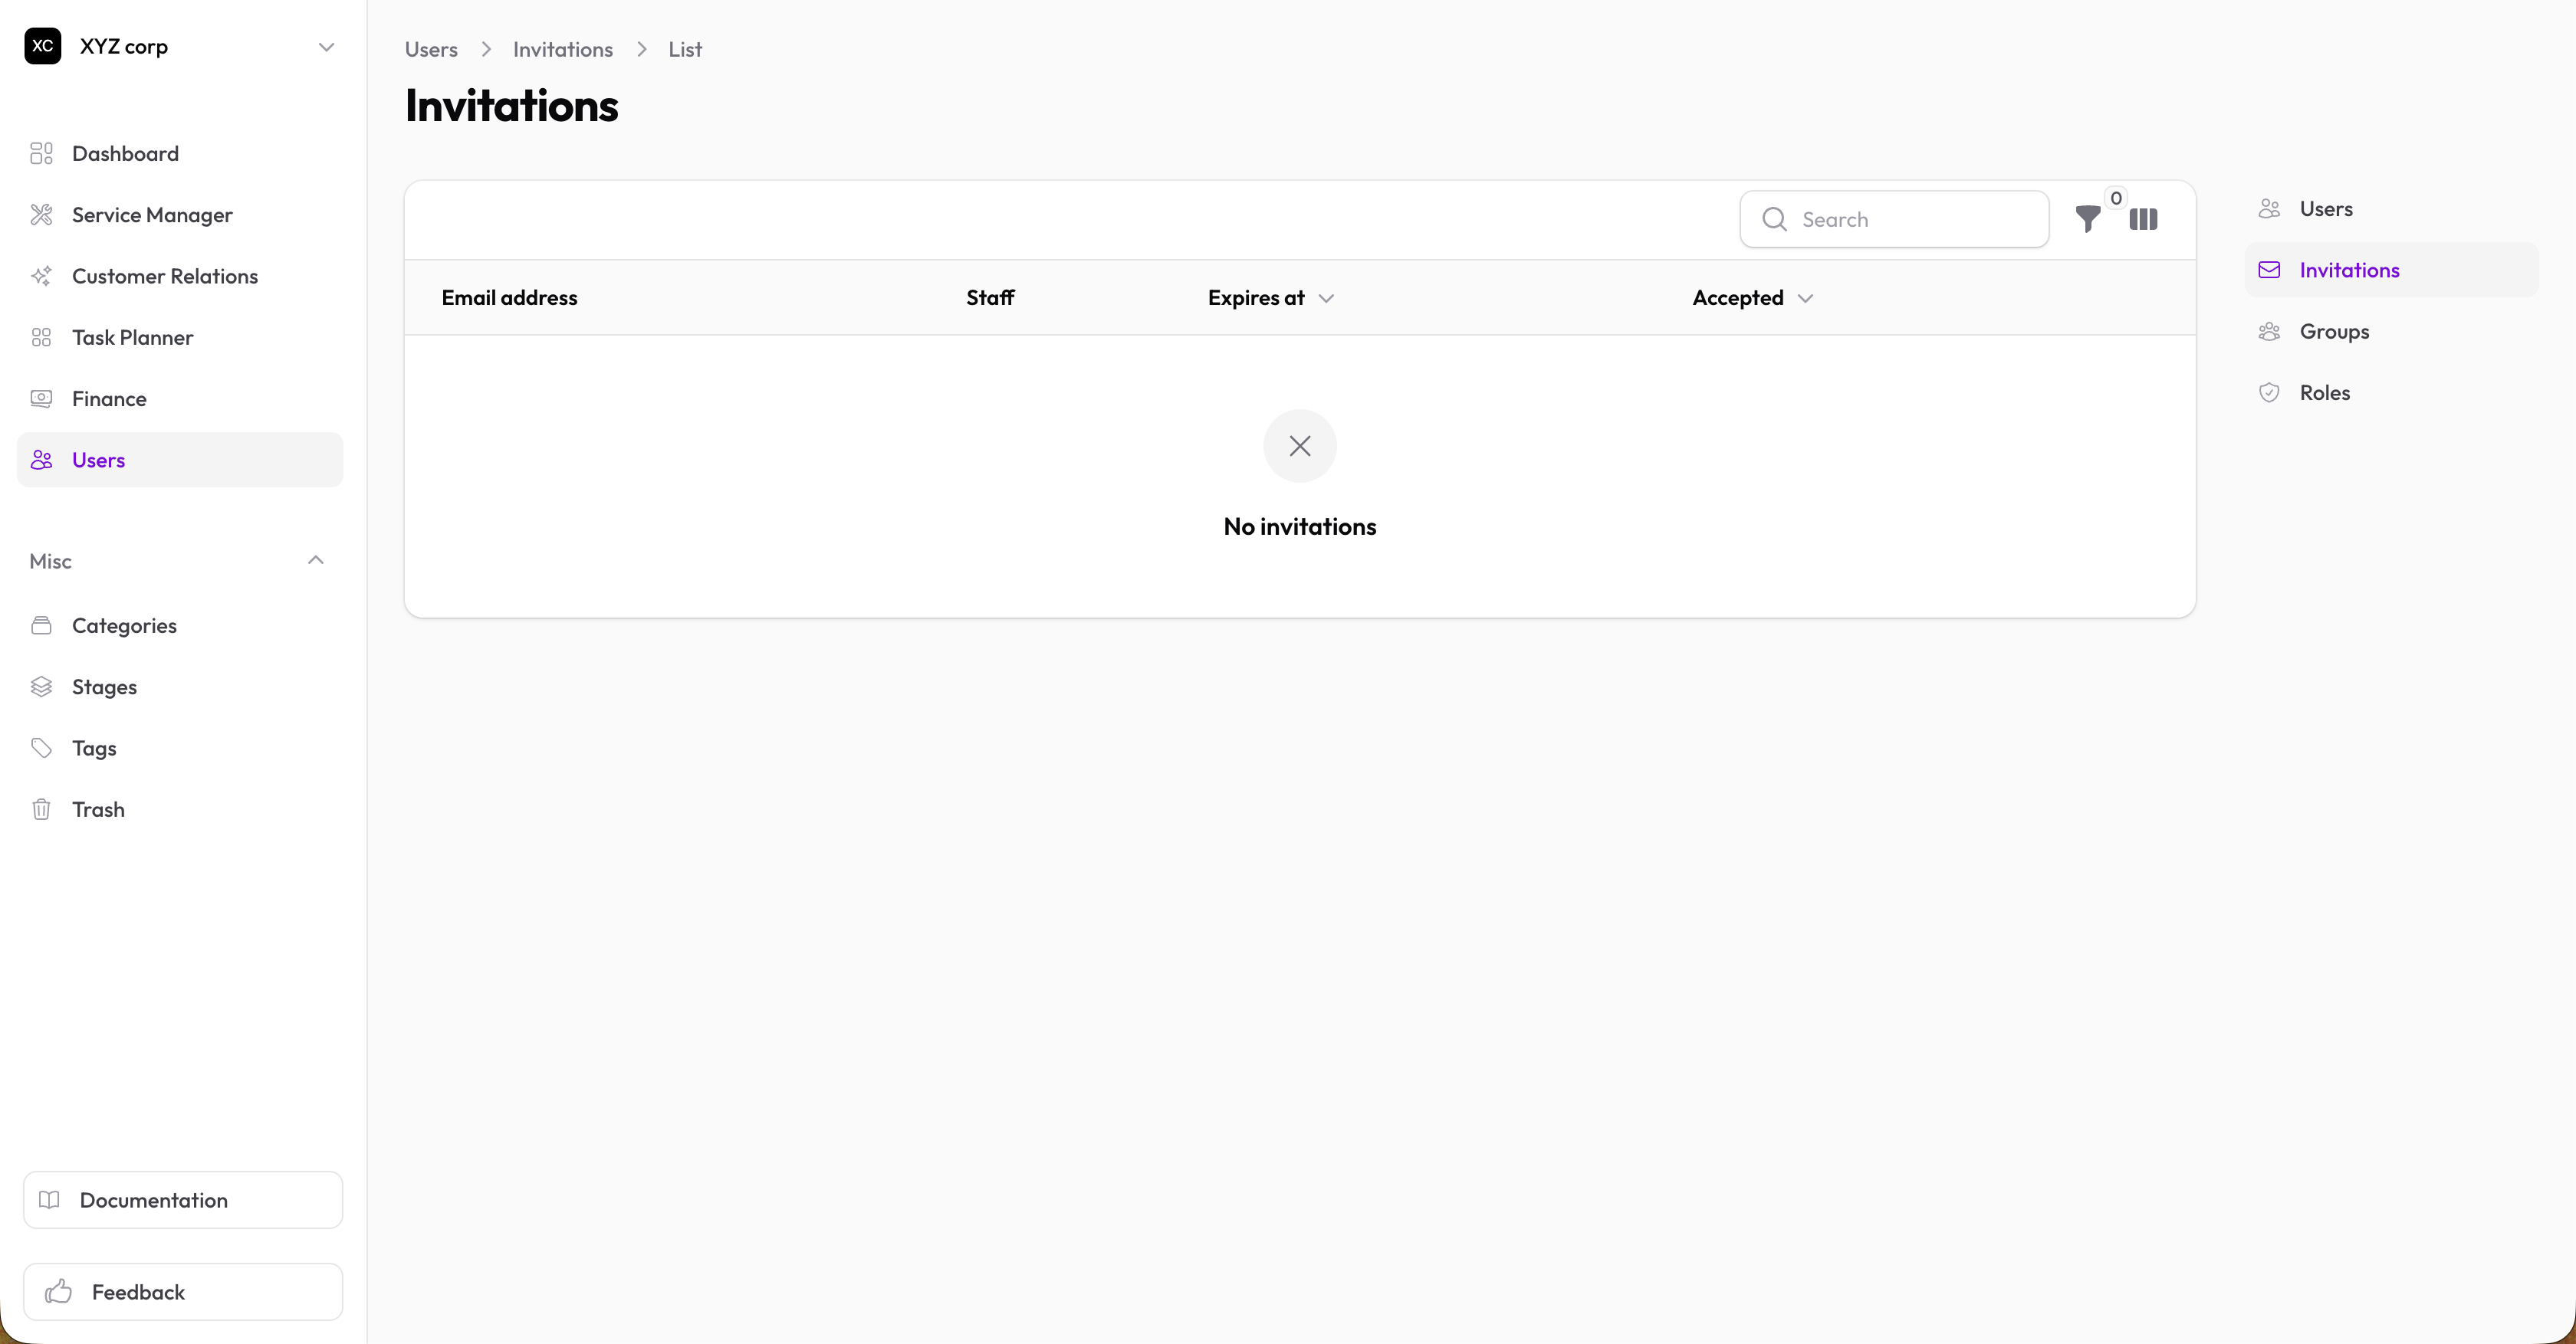Open the Feedback button

[x=183, y=1292]
